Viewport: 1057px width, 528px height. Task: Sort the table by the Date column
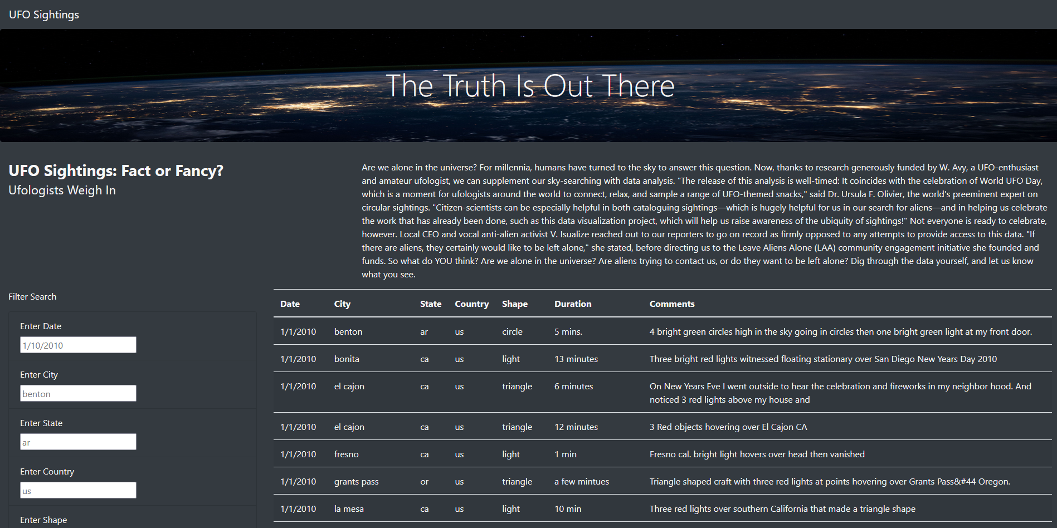click(x=289, y=304)
